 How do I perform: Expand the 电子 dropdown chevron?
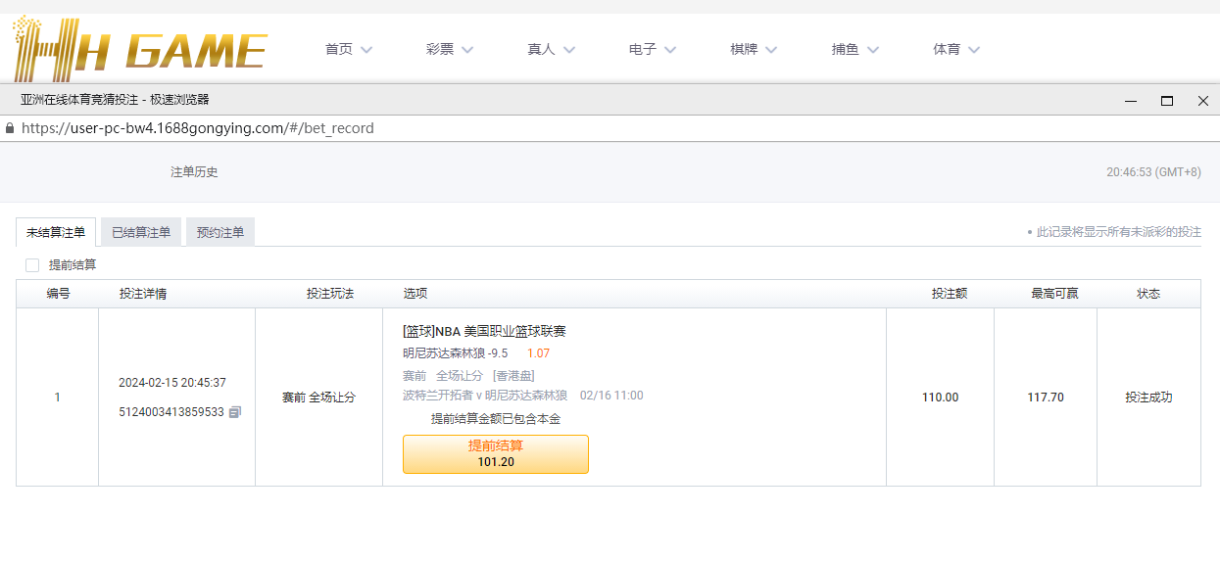(670, 50)
